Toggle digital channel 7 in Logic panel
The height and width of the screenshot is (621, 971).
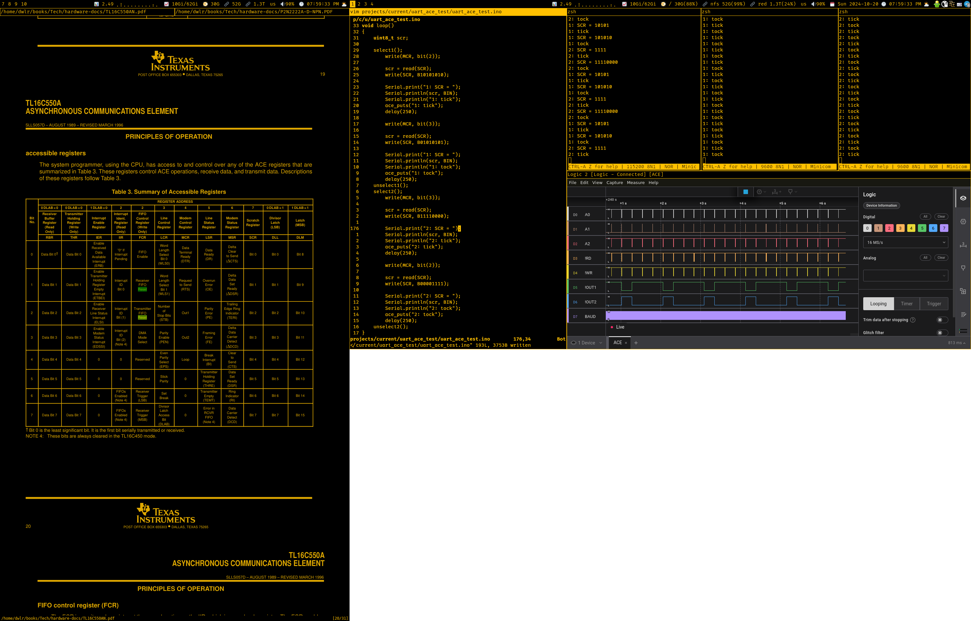944,228
